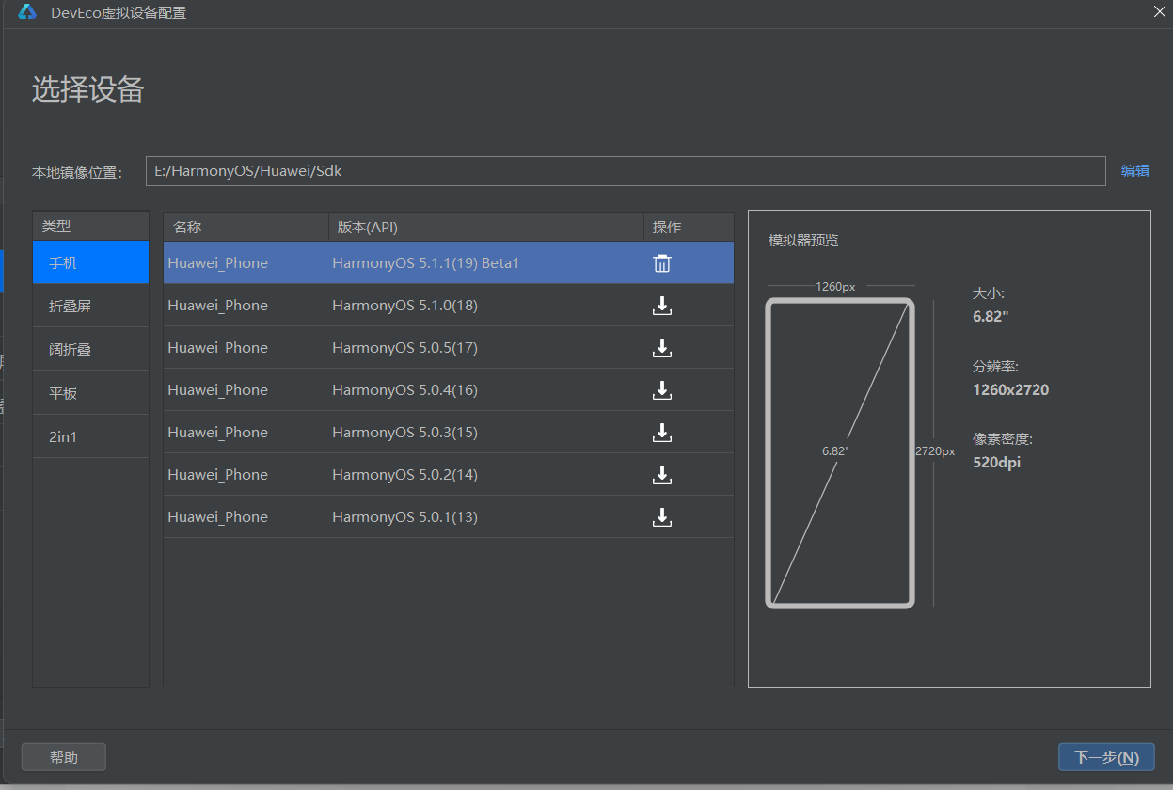Image resolution: width=1173 pixels, height=790 pixels.
Task: Select the HarmonyOS 5.1.0(18) row
Action: pos(449,306)
